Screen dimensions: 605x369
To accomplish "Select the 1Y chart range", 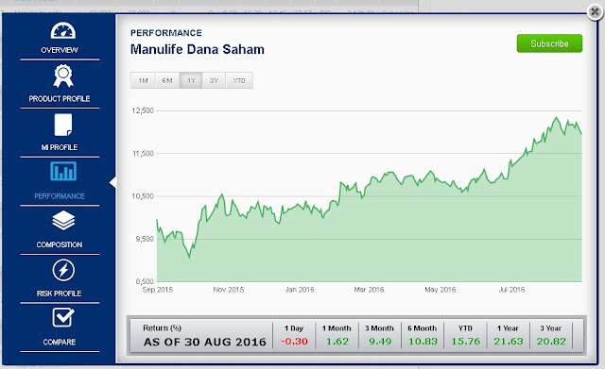I will [x=191, y=80].
